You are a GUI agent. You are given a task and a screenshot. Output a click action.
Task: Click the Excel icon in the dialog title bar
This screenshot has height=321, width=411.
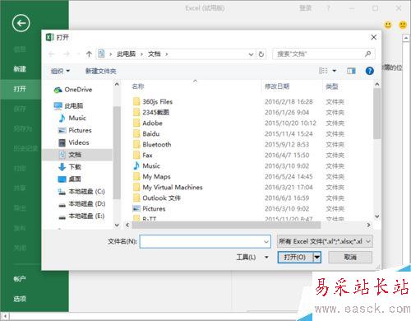point(49,37)
